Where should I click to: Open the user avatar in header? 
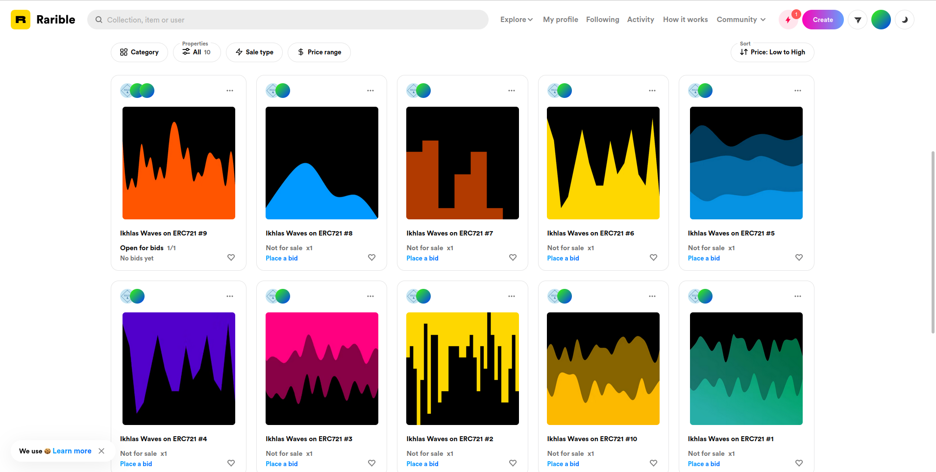coord(881,20)
